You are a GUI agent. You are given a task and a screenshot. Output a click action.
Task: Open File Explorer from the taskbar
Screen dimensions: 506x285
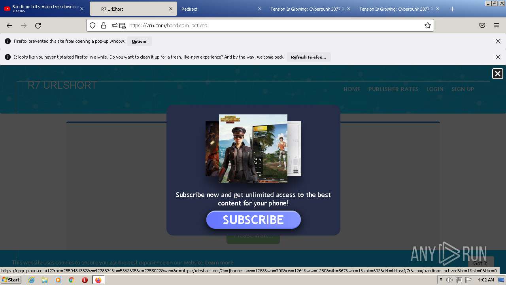45,280
